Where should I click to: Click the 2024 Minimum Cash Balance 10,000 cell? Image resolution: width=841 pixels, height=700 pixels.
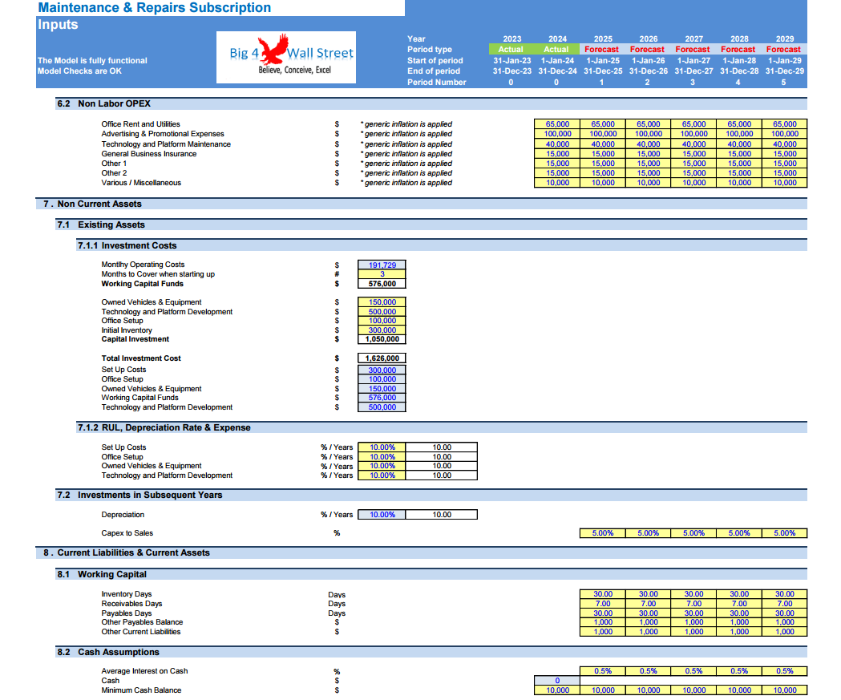click(557, 690)
